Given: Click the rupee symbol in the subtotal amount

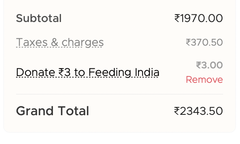Looking at the screenshot, I should tap(177, 18).
